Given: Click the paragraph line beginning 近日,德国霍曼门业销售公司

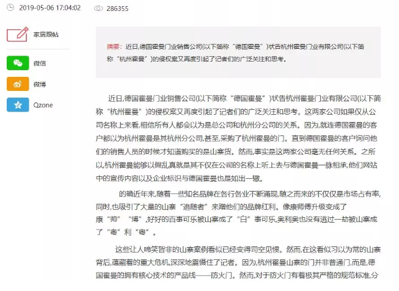Looking at the screenshot, I should pos(244,98).
